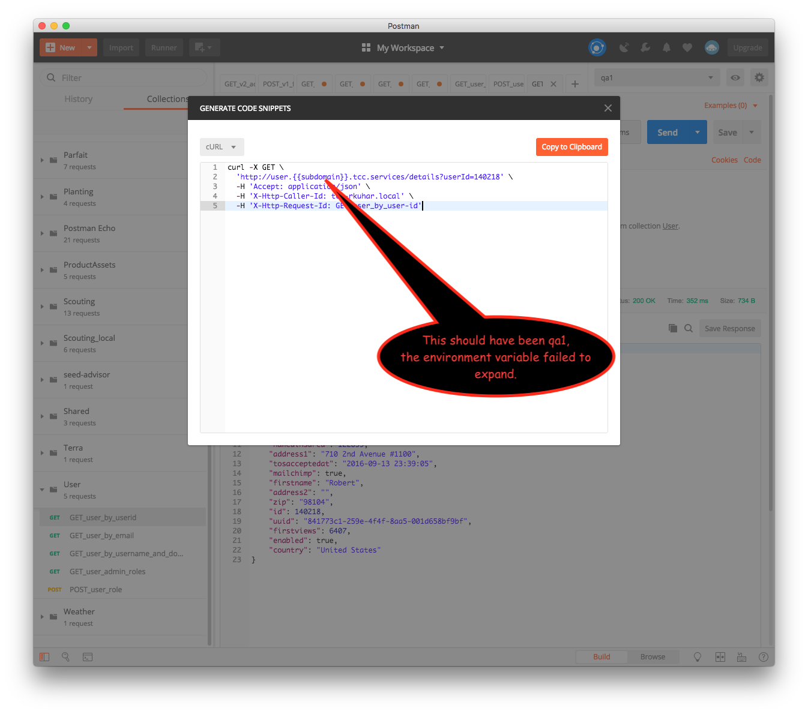Open the qa1 environment dropdown
This screenshot has height=714, width=808.
click(657, 77)
